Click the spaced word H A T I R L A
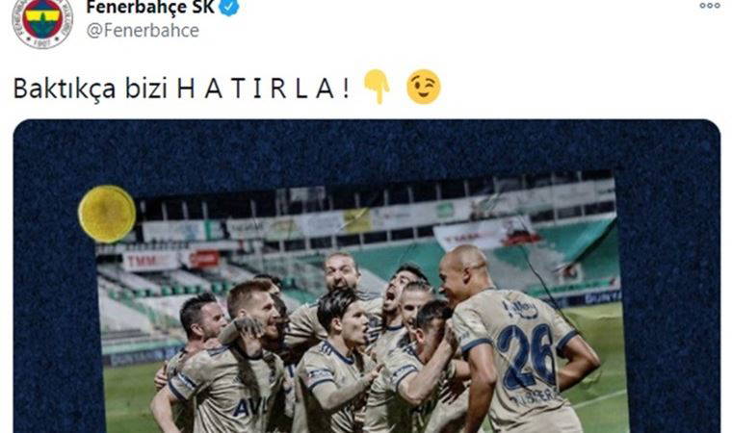Image resolution: width=732 pixels, height=433 pixels. click(255, 89)
